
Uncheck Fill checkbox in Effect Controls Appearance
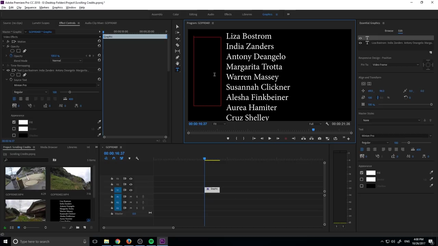coord(14,122)
